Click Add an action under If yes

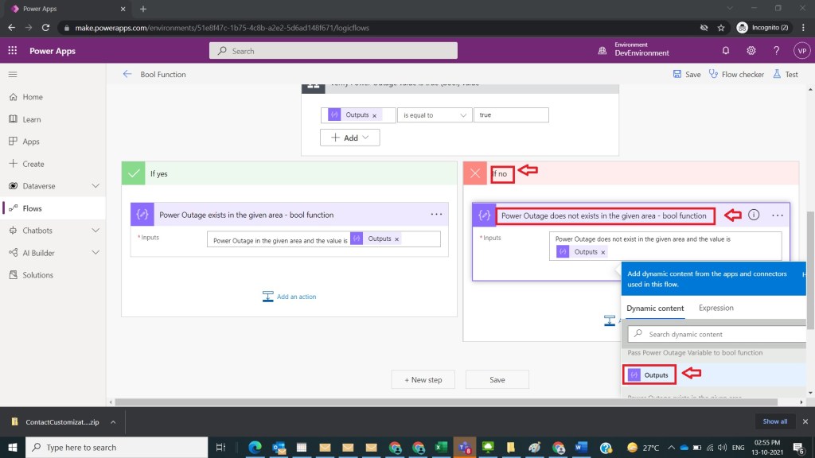[290, 297]
